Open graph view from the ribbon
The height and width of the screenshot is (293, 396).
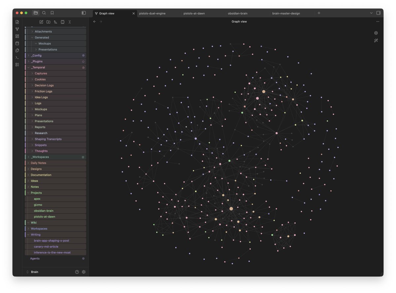[17, 29]
